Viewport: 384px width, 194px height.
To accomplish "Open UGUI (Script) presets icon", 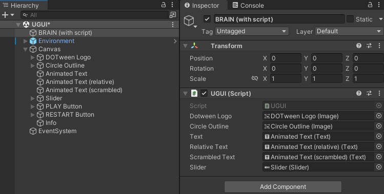I will pyautogui.click(x=369, y=93).
